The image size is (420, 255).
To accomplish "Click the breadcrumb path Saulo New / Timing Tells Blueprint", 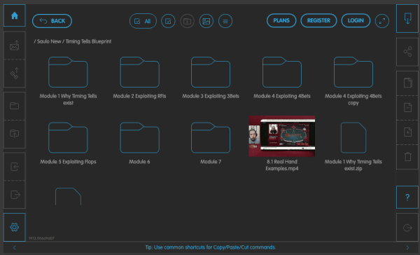I will [72, 41].
